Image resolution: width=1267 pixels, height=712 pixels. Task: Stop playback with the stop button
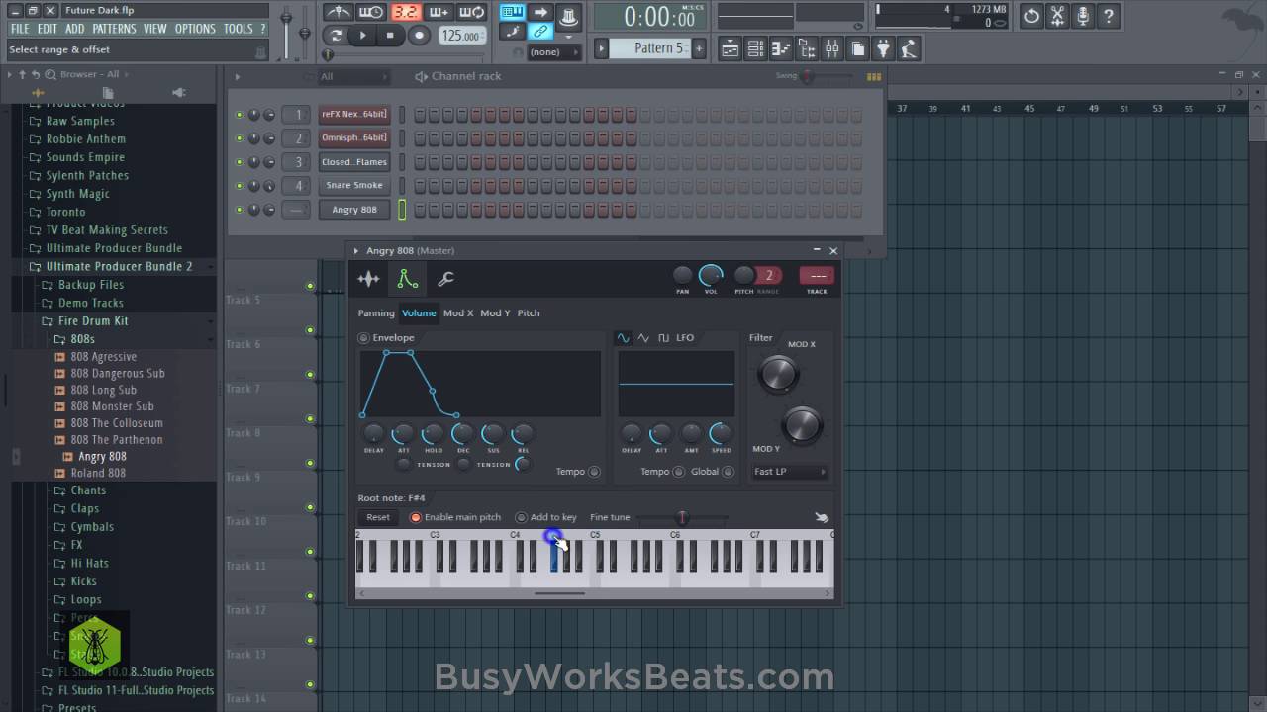coord(390,36)
